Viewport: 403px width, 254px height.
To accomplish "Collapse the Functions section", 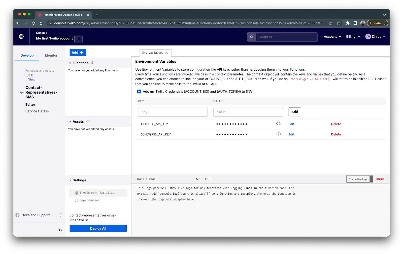I will [70, 63].
